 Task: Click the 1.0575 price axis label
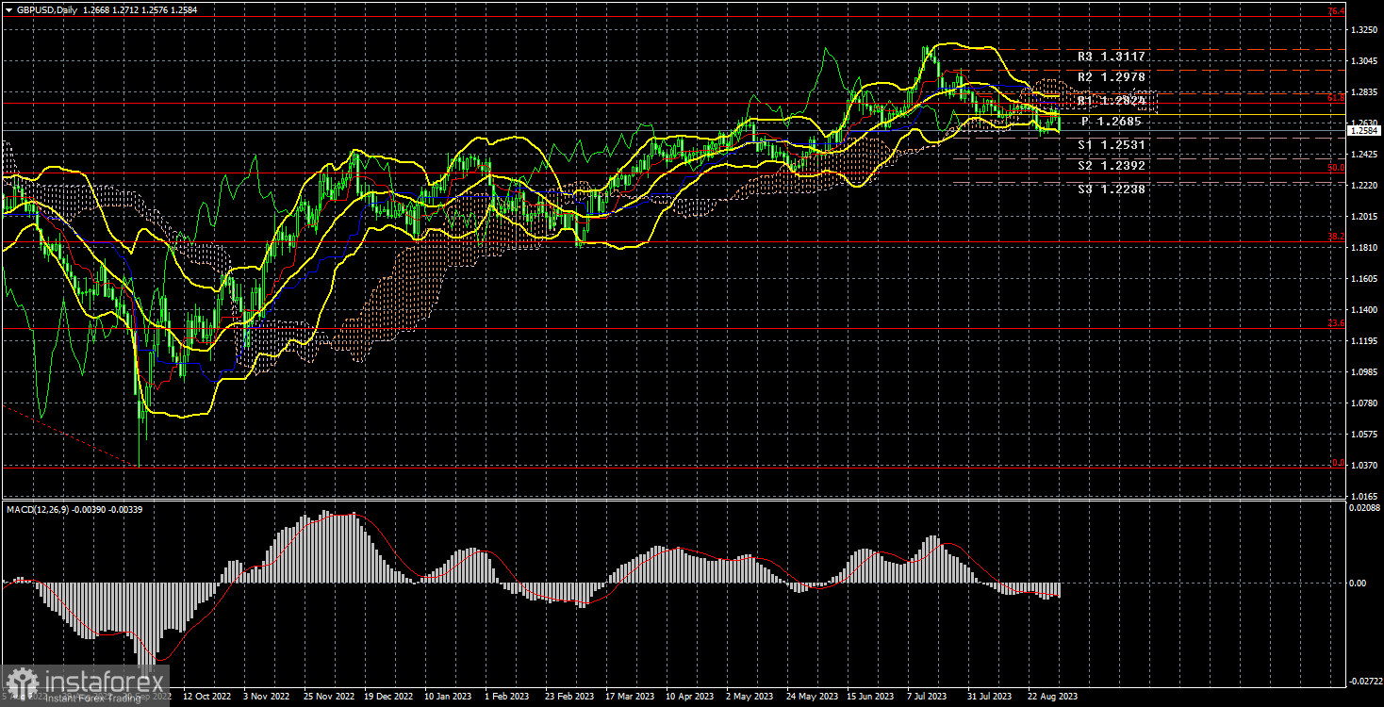[x=1363, y=435]
